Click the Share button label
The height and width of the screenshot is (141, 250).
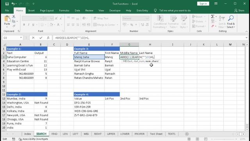coord(241,11)
